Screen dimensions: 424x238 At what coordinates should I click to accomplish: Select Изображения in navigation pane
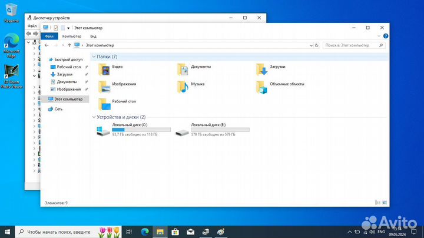[x=69, y=89]
